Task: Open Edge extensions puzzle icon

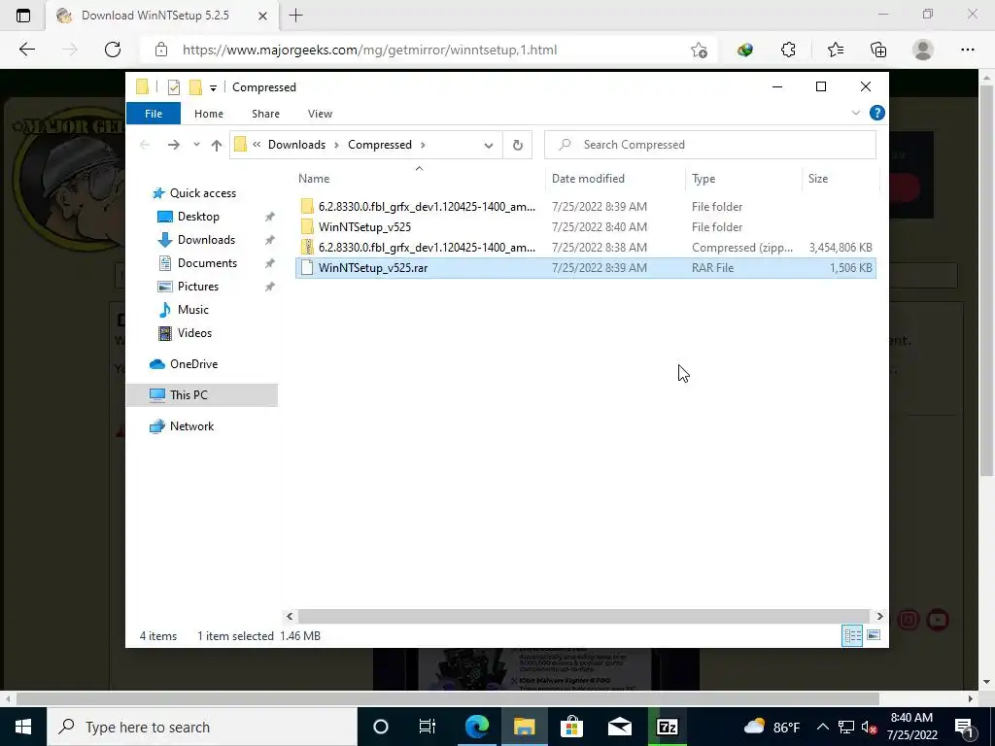Action: pos(788,50)
